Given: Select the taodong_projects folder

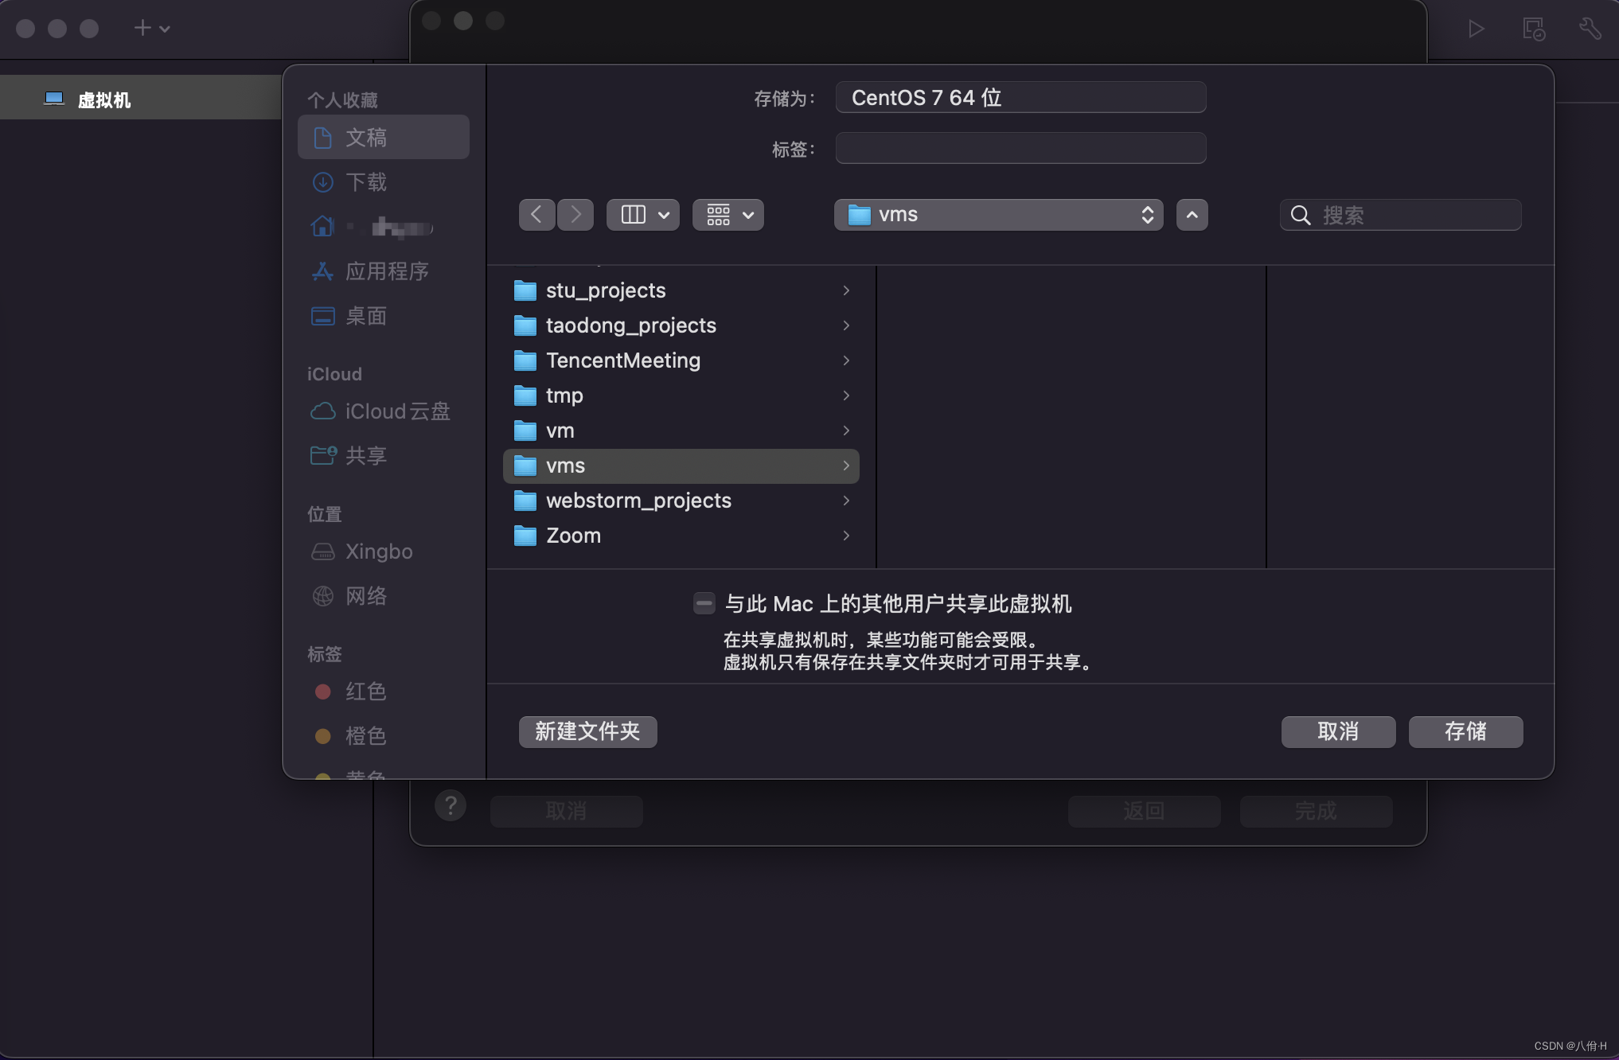Looking at the screenshot, I should tap(681, 325).
